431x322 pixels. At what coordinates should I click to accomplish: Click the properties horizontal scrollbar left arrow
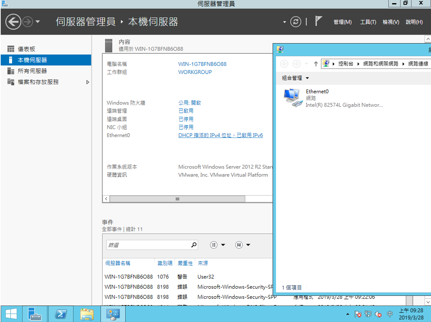(x=106, y=199)
